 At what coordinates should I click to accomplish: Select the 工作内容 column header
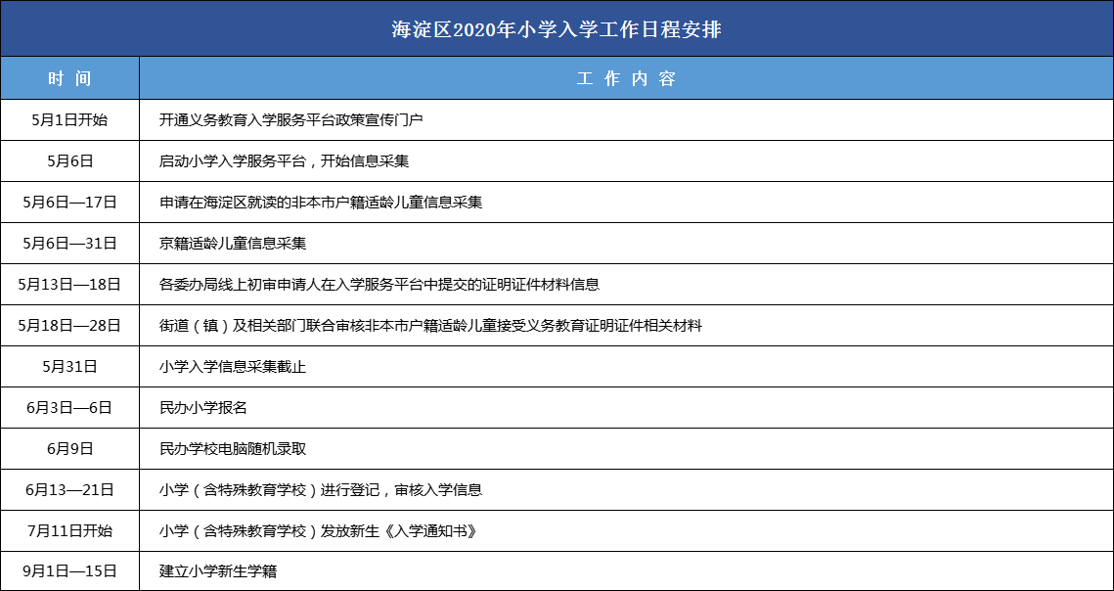click(626, 79)
